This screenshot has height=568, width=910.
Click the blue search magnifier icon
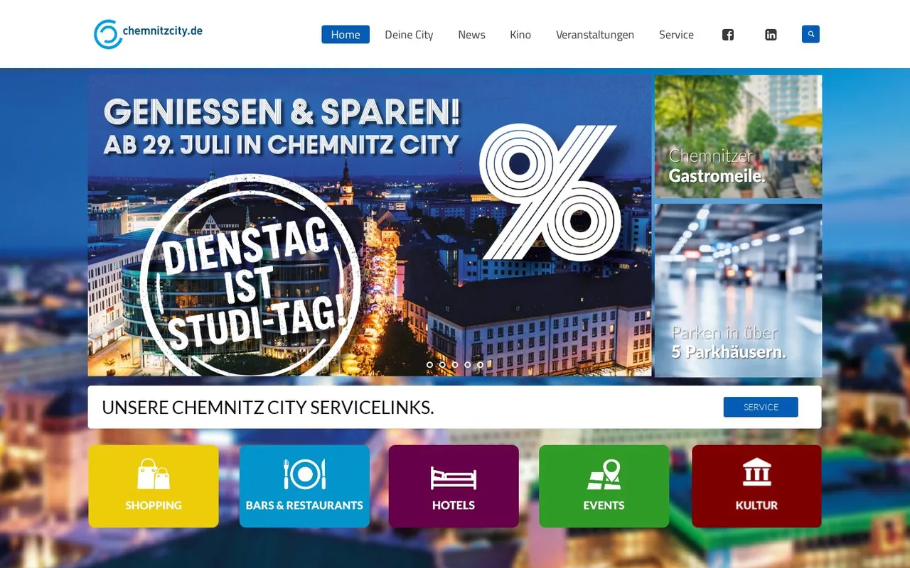click(x=810, y=34)
